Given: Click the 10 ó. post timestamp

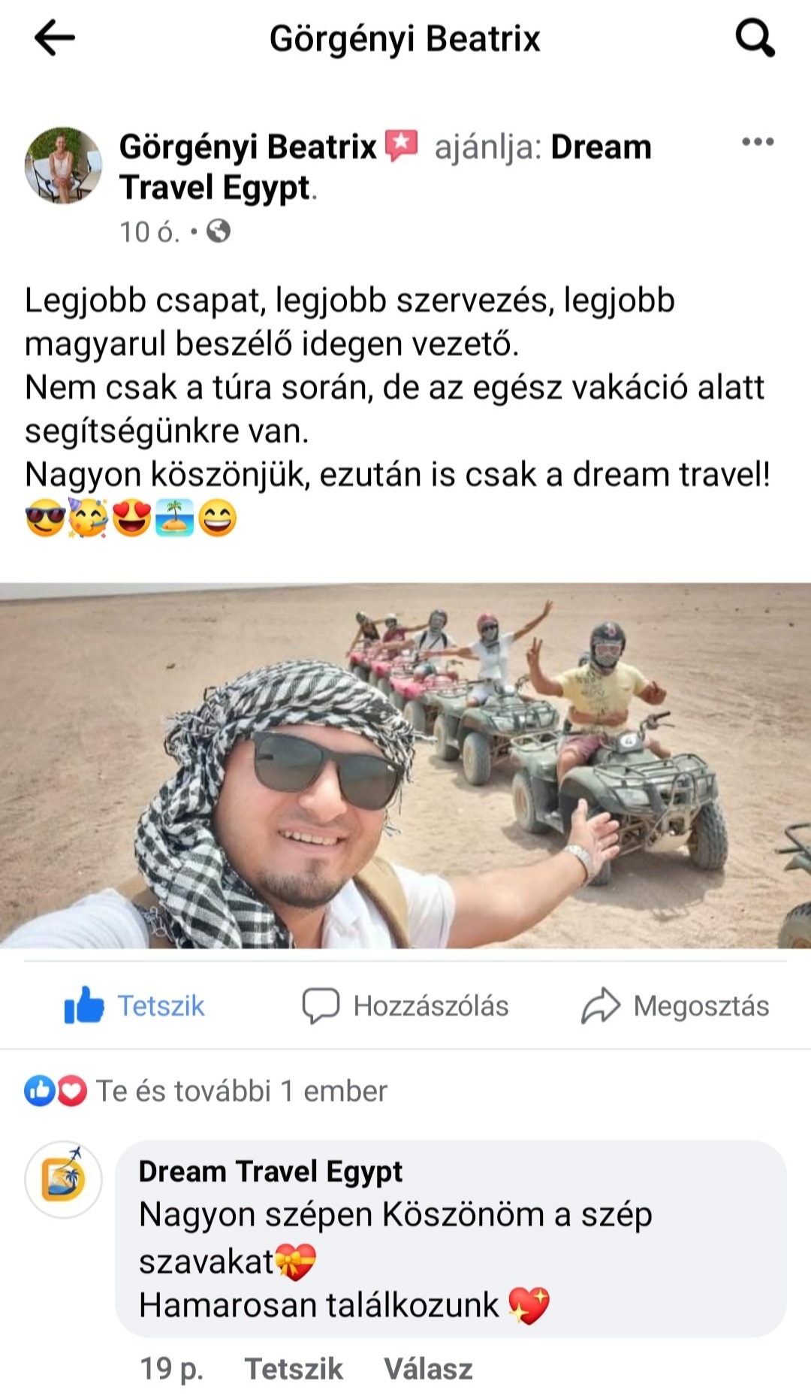Looking at the screenshot, I should click(x=149, y=231).
